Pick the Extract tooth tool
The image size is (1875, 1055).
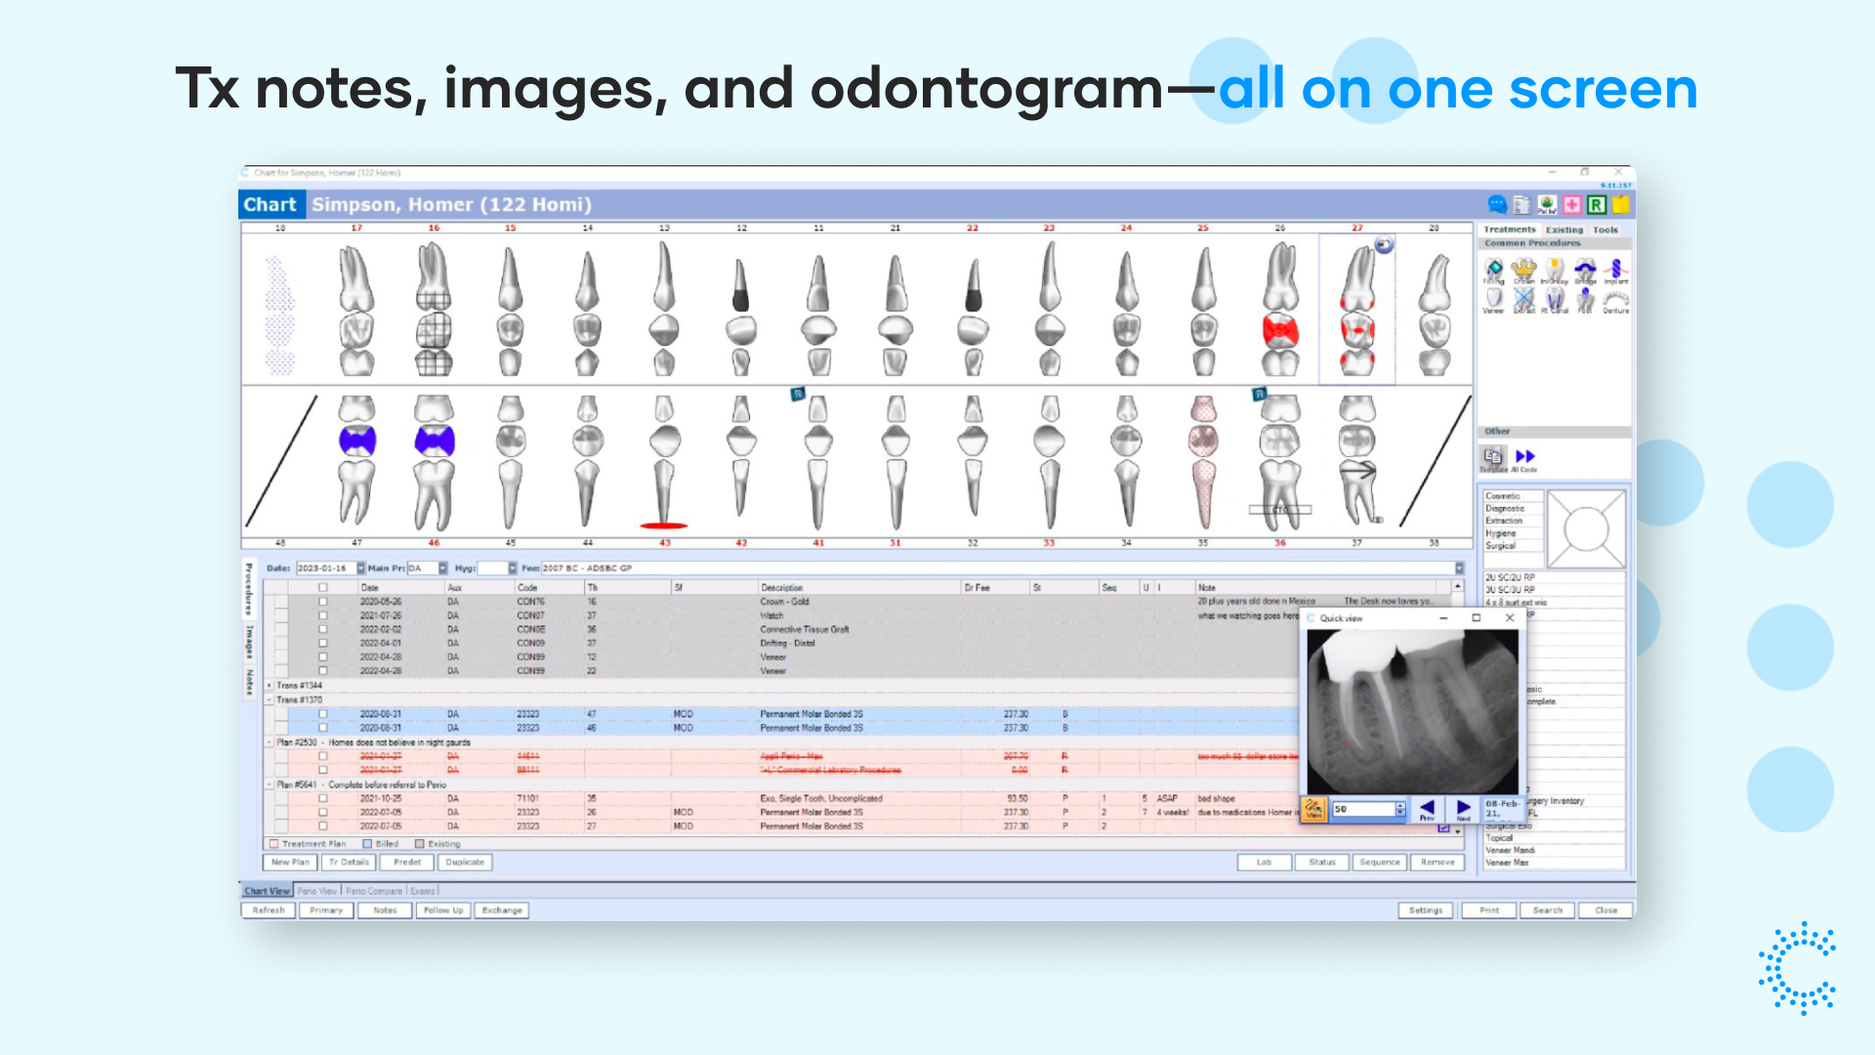point(1523,298)
